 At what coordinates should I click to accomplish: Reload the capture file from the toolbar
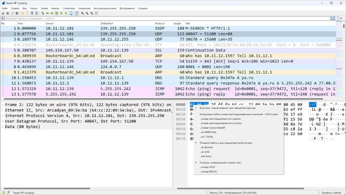pos(37,13)
